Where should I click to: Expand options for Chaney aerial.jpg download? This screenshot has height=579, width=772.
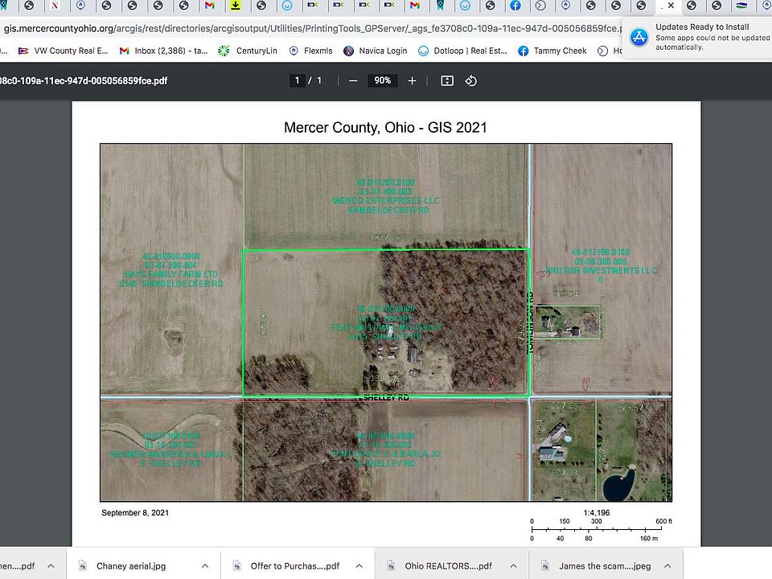[205, 566]
